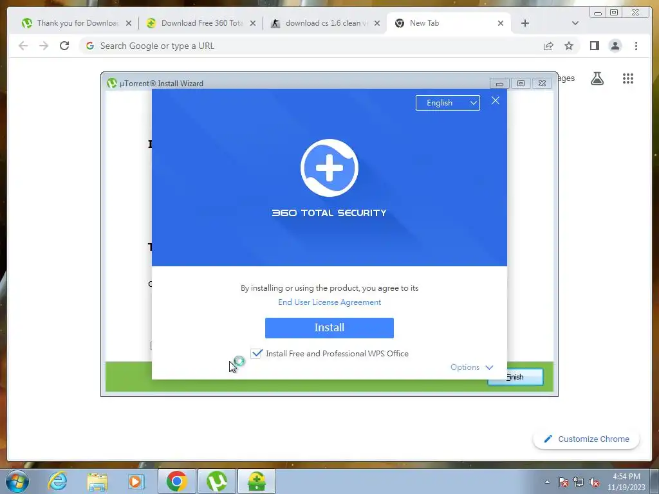
Task: Reload the page with the refresh icon
Action: coord(64,46)
